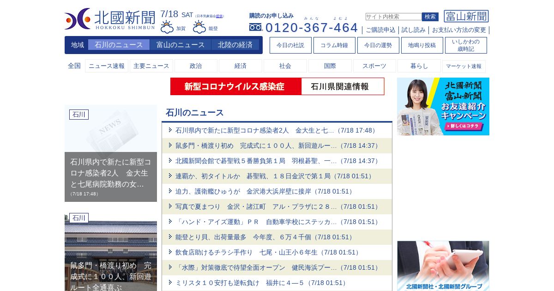Open 今日の運勢 button
Screen dimensions: 554x291
tap(378, 45)
